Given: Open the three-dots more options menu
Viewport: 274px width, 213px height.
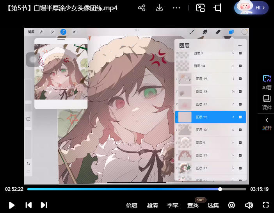Looking at the screenshot, I should 176,8.
